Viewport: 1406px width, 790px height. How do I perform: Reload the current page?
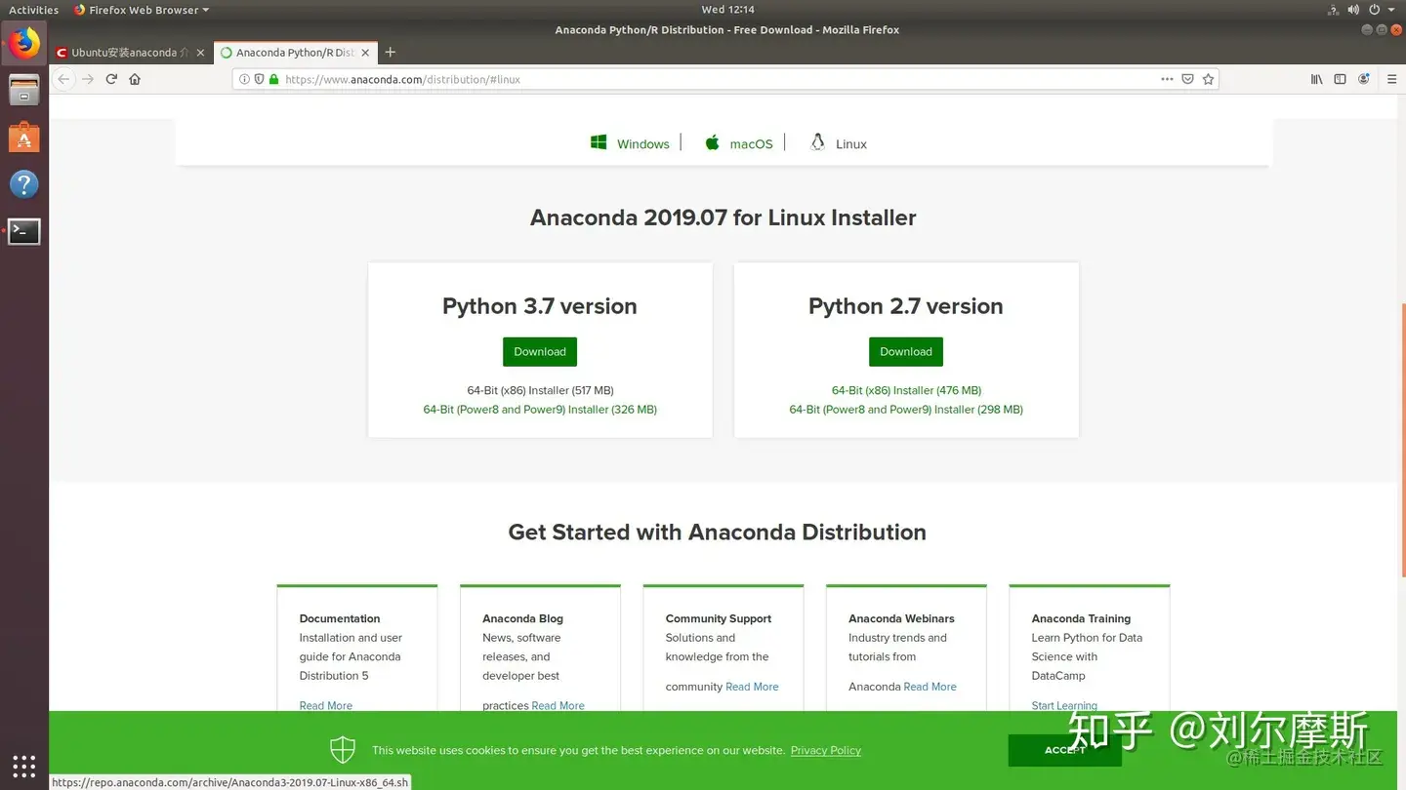pos(111,79)
